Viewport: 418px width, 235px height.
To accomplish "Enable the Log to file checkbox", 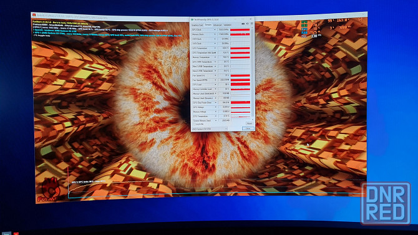I will click(194, 124).
